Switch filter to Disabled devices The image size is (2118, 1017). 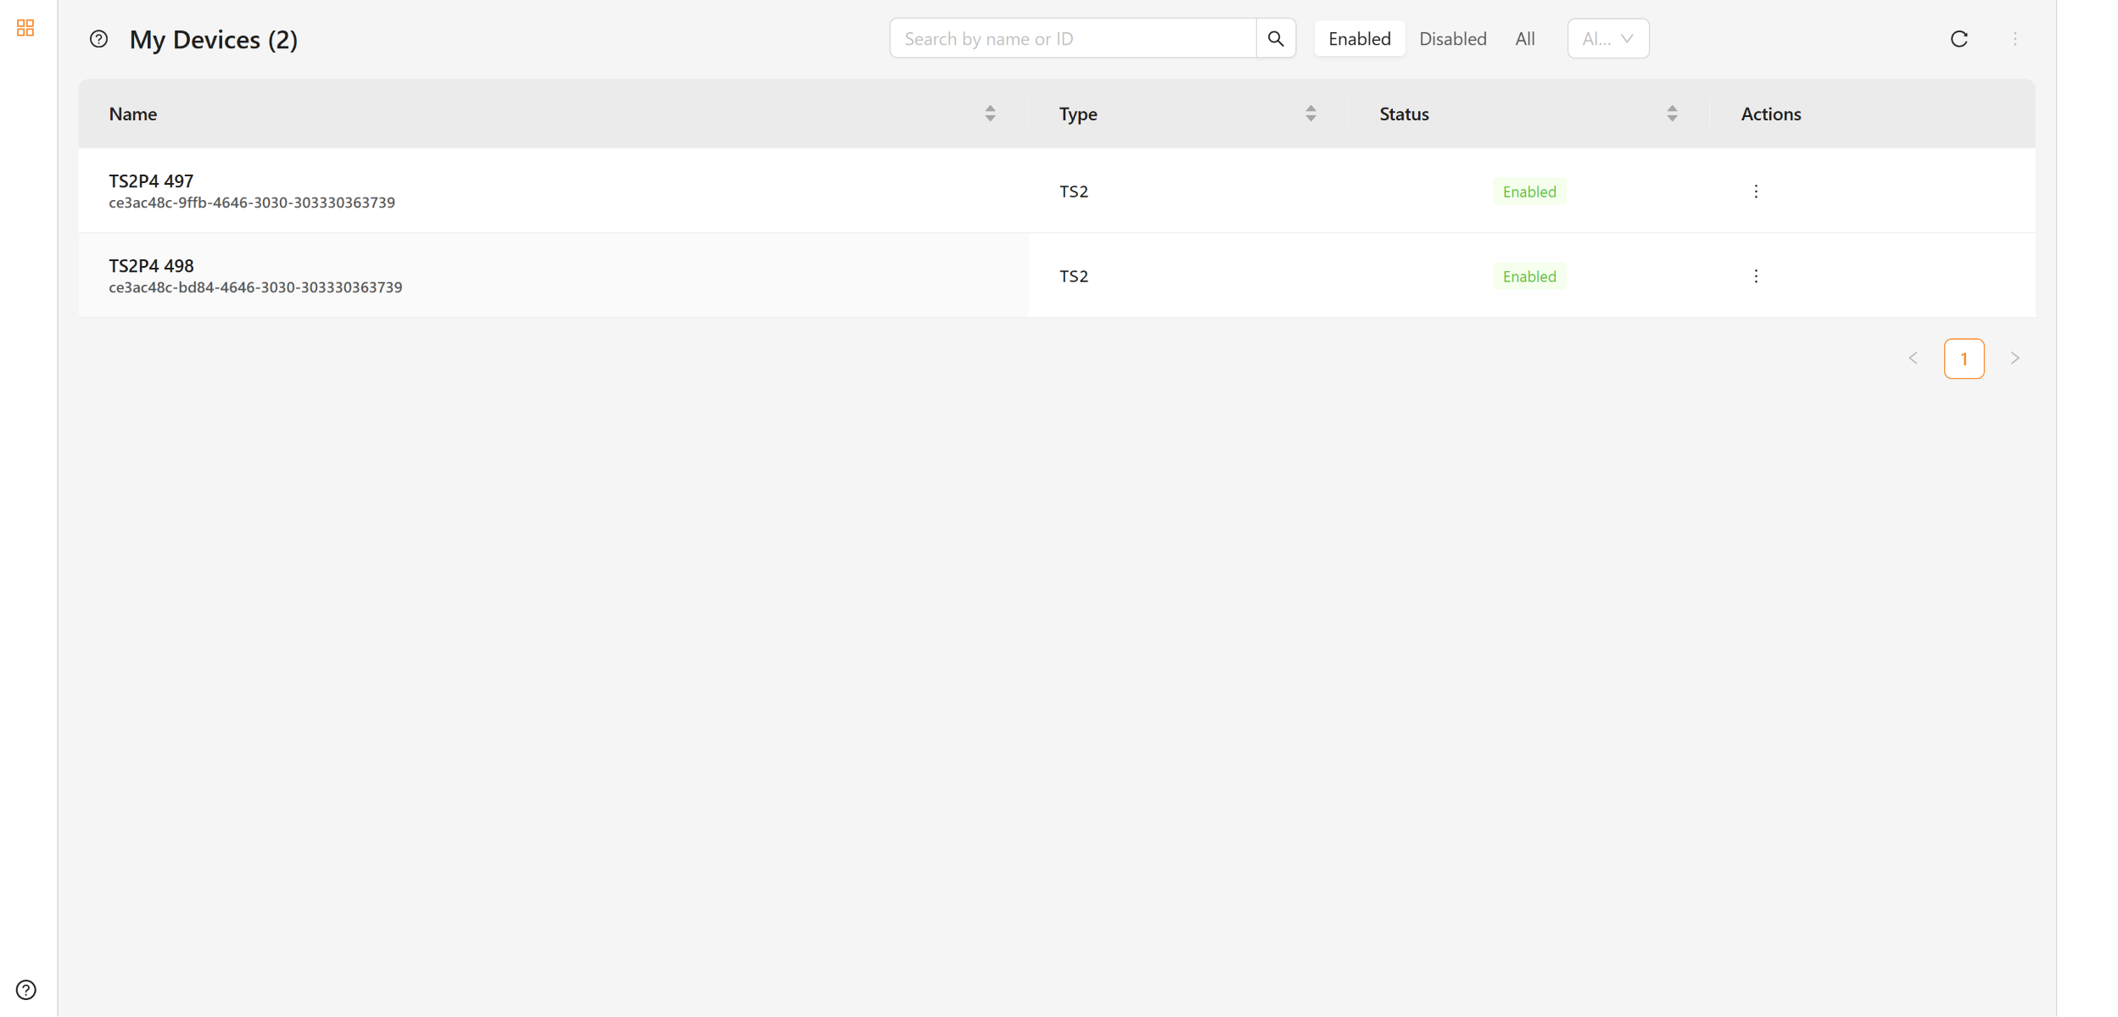[1452, 39]
